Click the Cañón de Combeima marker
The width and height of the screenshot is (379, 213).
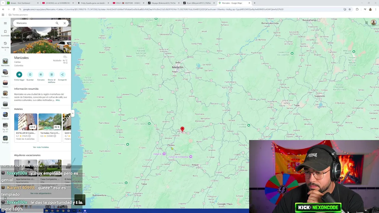coord(191,157)
